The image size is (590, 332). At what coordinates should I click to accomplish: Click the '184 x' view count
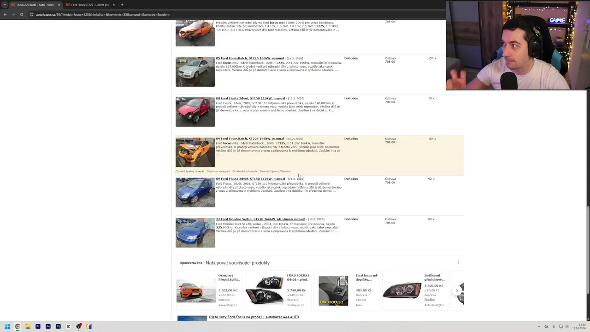tap(432, 139)
